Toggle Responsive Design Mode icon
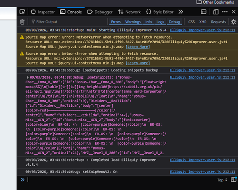Image resolution: width=238 pixels, height=190 pixels. pyautogui.click(x=216, y=12)
